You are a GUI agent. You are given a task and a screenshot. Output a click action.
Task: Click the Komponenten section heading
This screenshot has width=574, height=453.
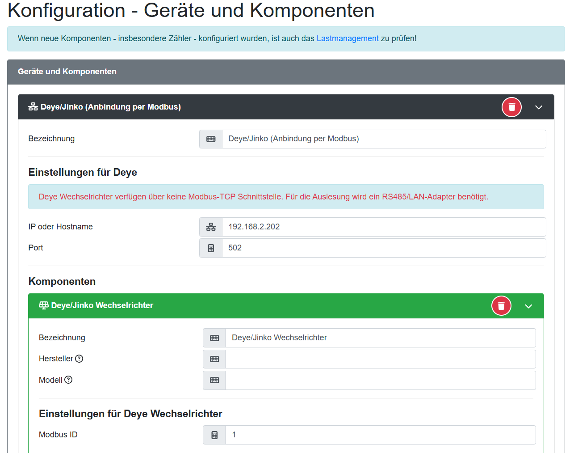click(62, 281)
